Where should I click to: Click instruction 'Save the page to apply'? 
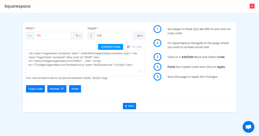coord(192,77)
